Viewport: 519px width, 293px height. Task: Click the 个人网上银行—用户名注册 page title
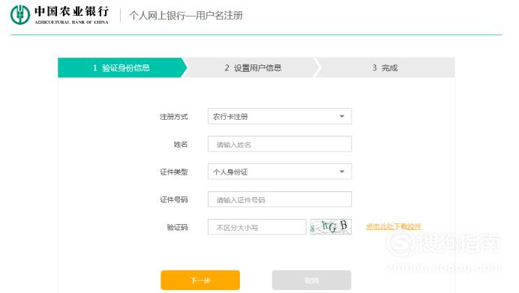186,16
